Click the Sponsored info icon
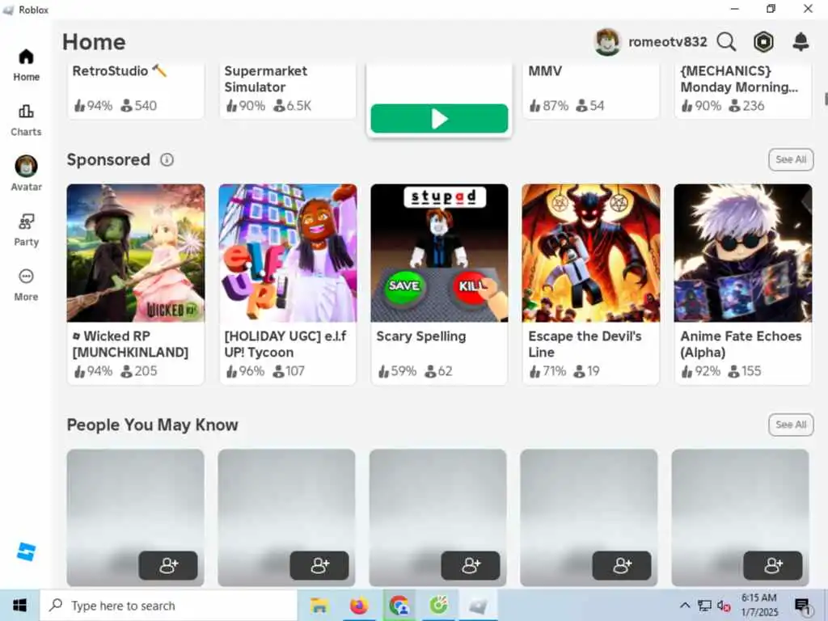The height and width of the screenshot is (621, 828). coord(167,159)
